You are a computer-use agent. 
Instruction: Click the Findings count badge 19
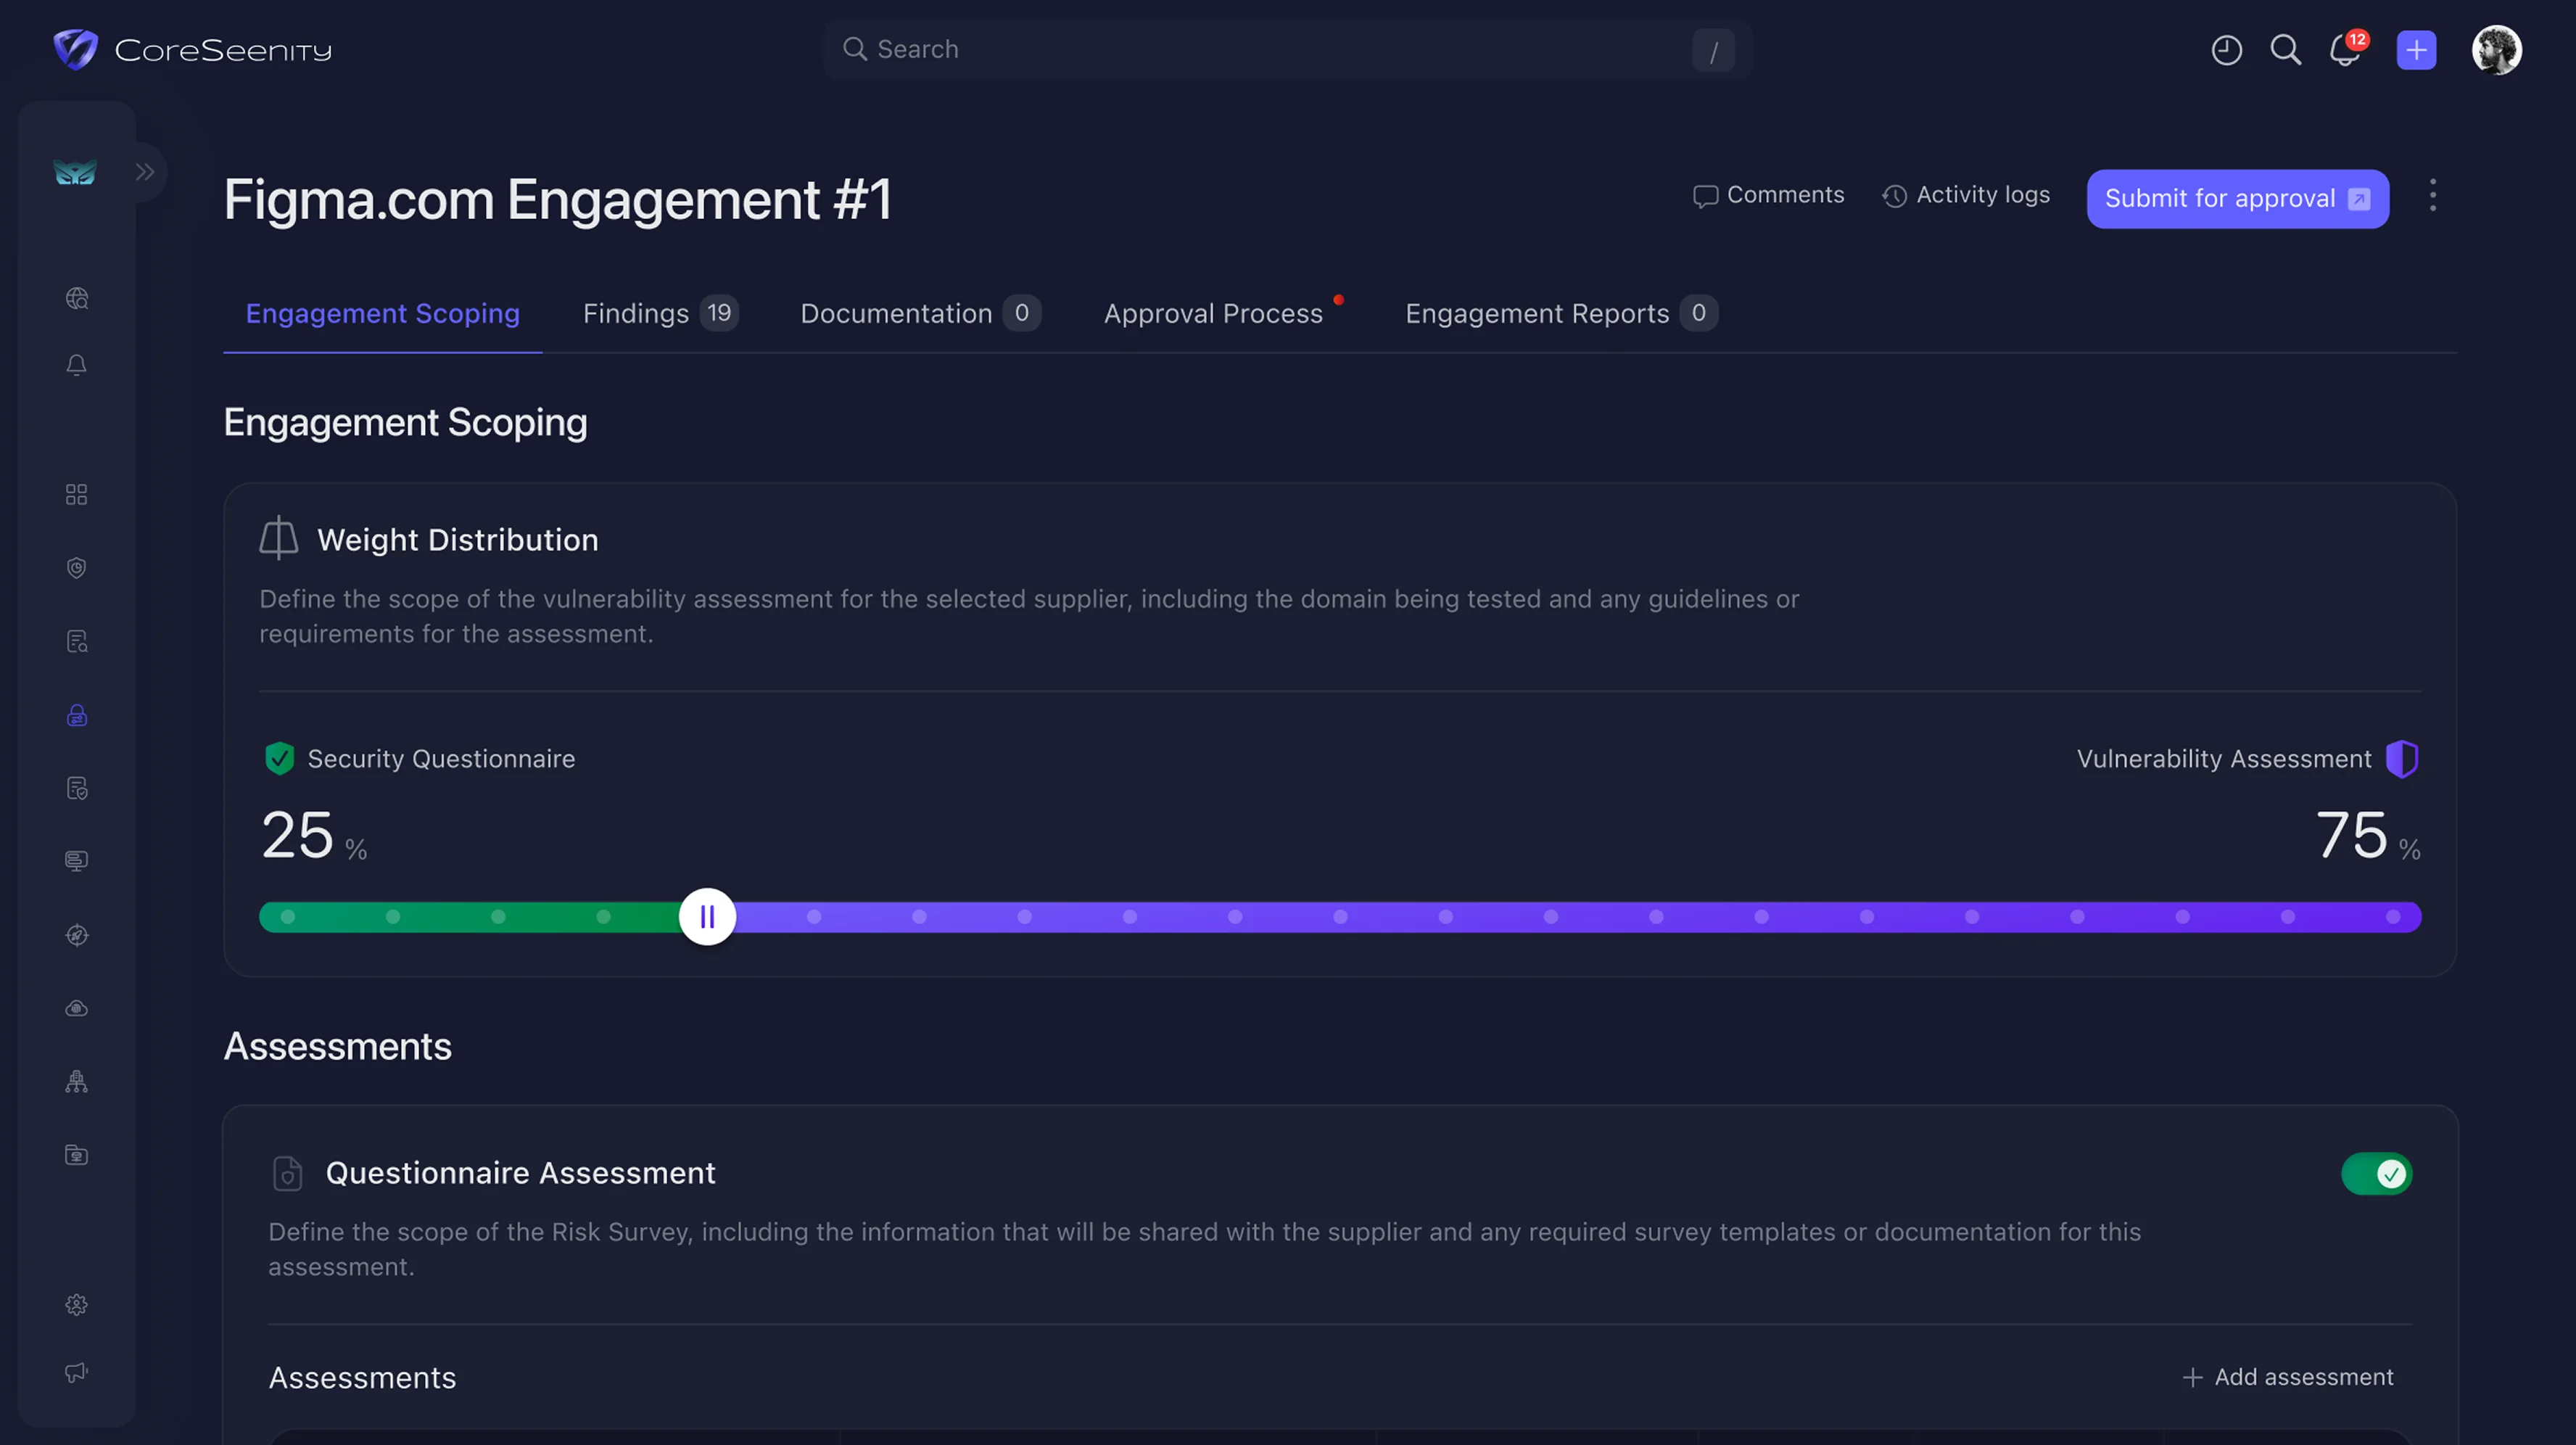tap(719, 313)
